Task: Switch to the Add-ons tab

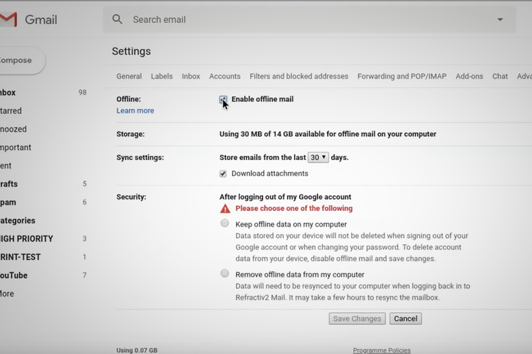Action: (x=470, y=76)
